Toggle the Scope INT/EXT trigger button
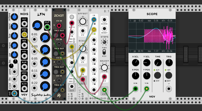 click(x=169, y=75)
